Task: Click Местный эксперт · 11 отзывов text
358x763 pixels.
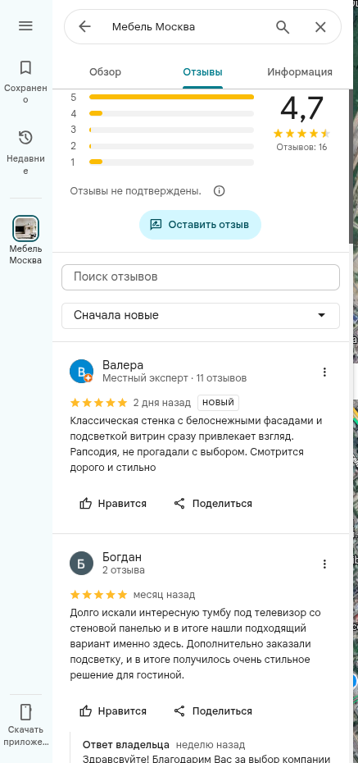Action: (174, 378)
